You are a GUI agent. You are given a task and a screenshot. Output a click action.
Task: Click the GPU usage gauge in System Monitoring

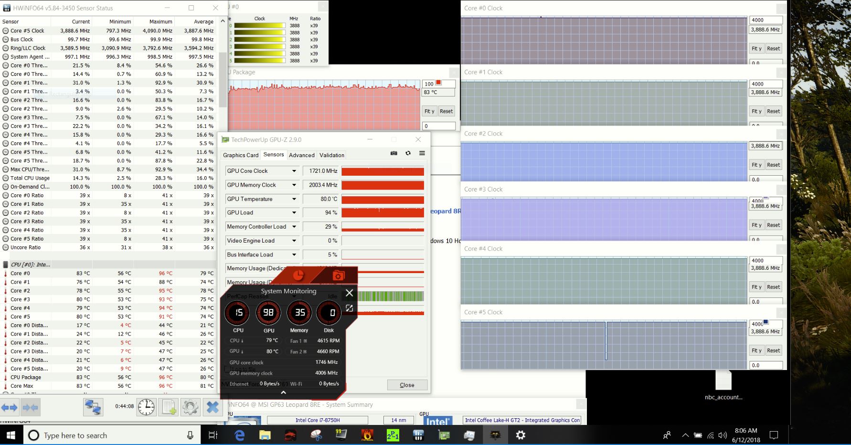[268, 313]
